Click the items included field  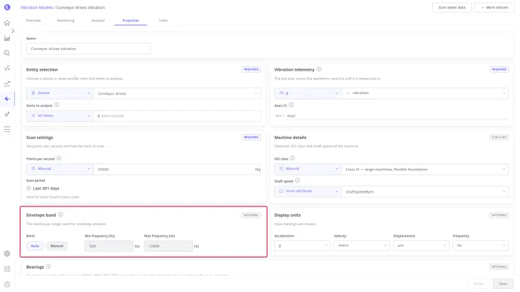click(x=177, y=116)
